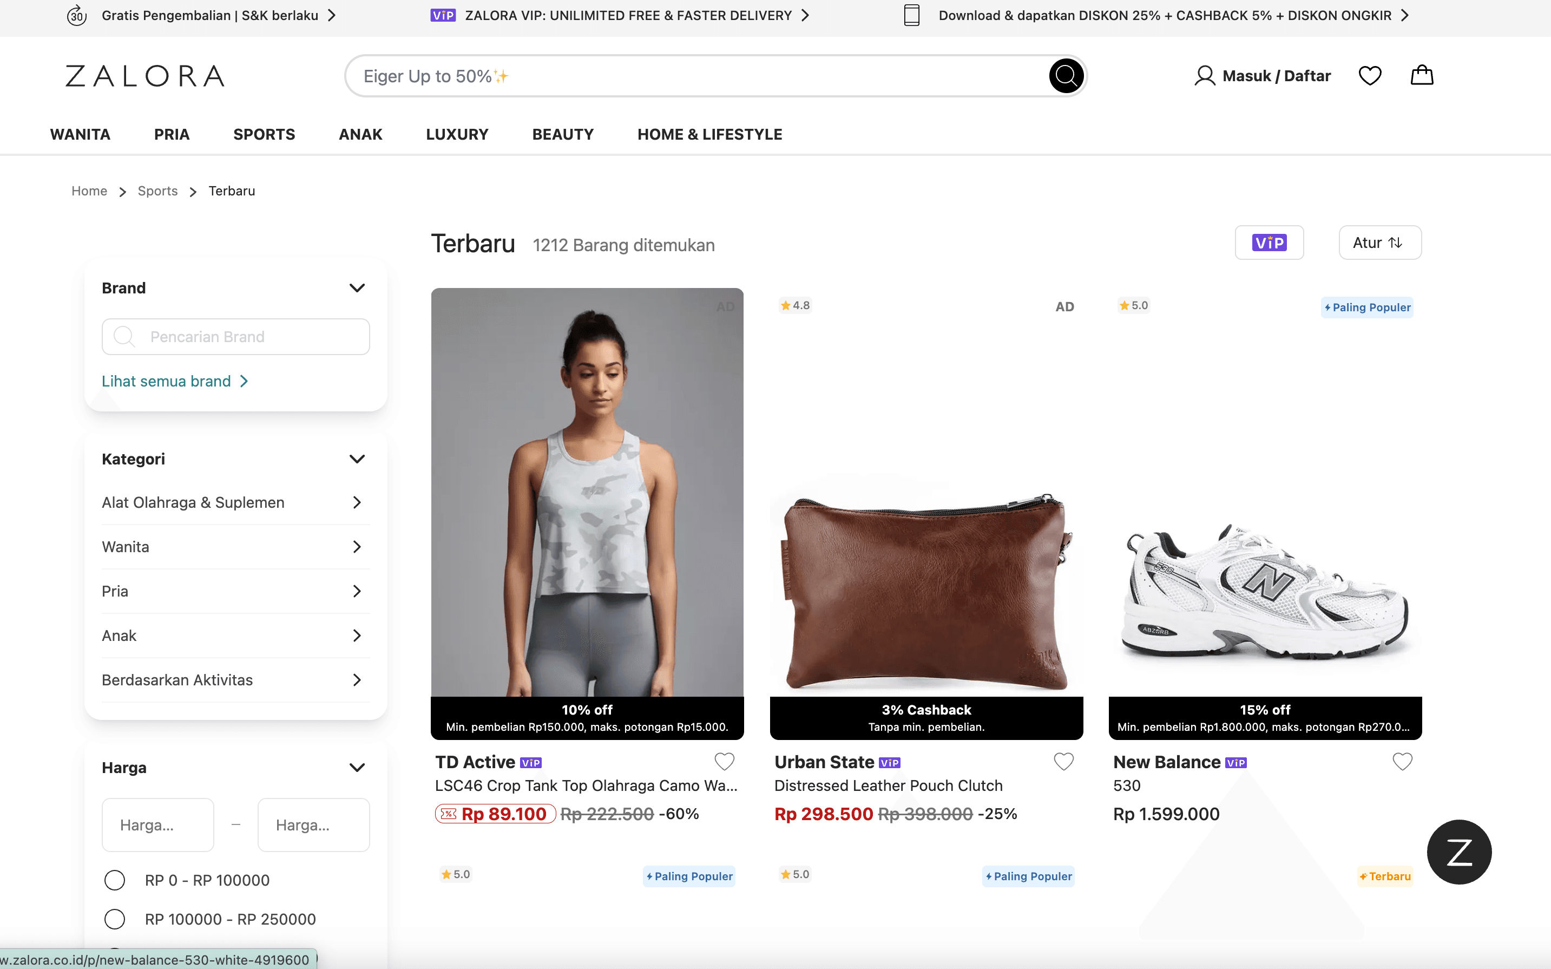The height and width of the screenshot is (969, 1551).
Task: Collapse the Harga filter section
Action: coord(357,767)
